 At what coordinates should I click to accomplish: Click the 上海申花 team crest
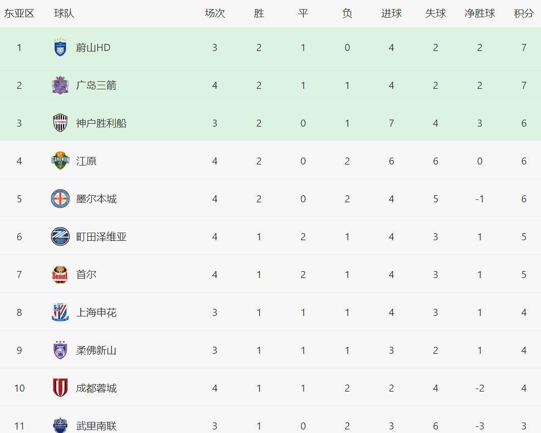click(x=60, y=312)
